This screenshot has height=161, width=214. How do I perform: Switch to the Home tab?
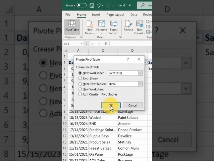[82, 15]
